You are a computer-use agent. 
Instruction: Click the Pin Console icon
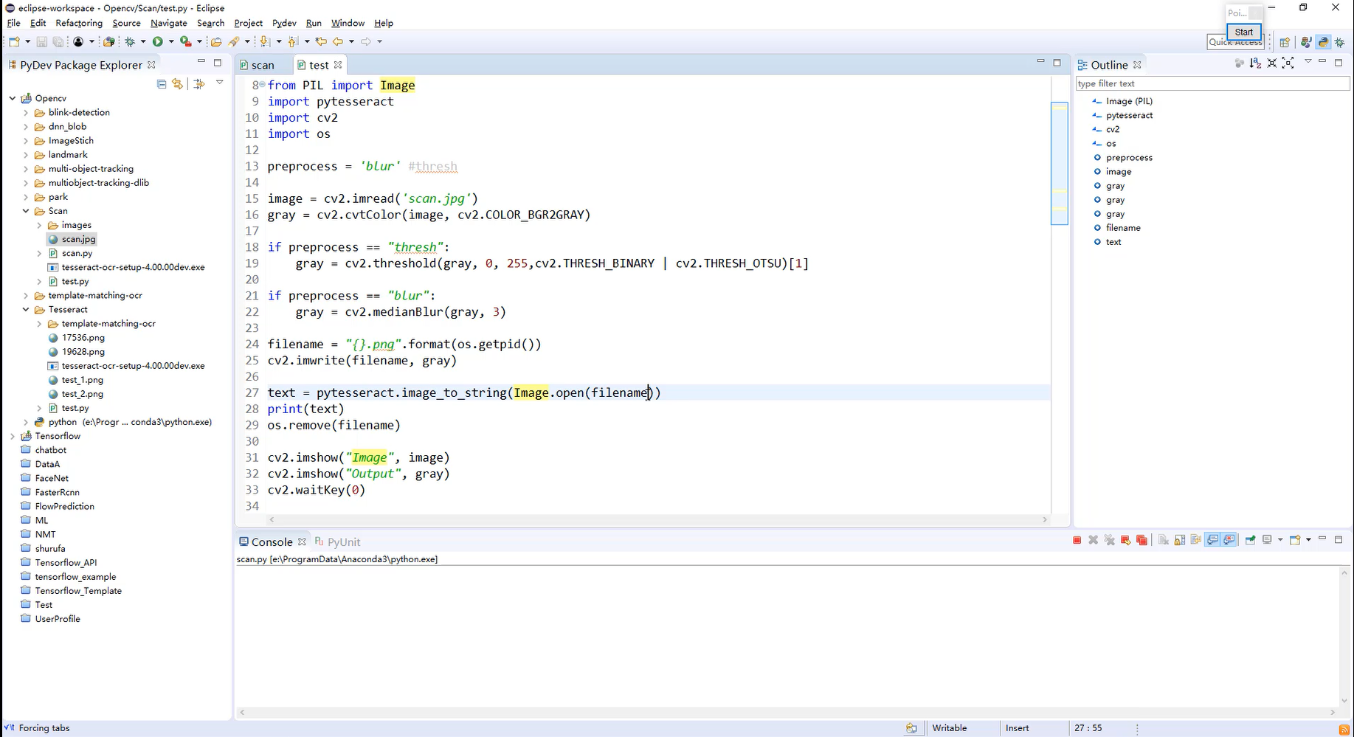(x=1251, y=540)
